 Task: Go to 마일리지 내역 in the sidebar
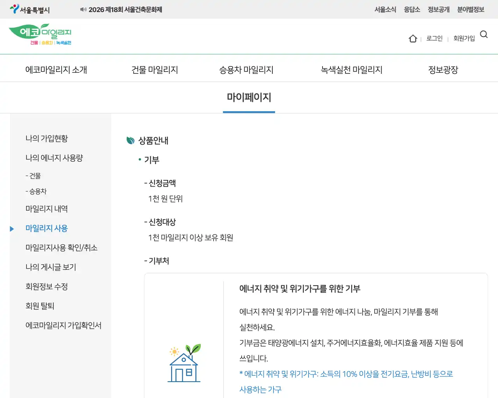pyautogui.click(x=47, y=209)
